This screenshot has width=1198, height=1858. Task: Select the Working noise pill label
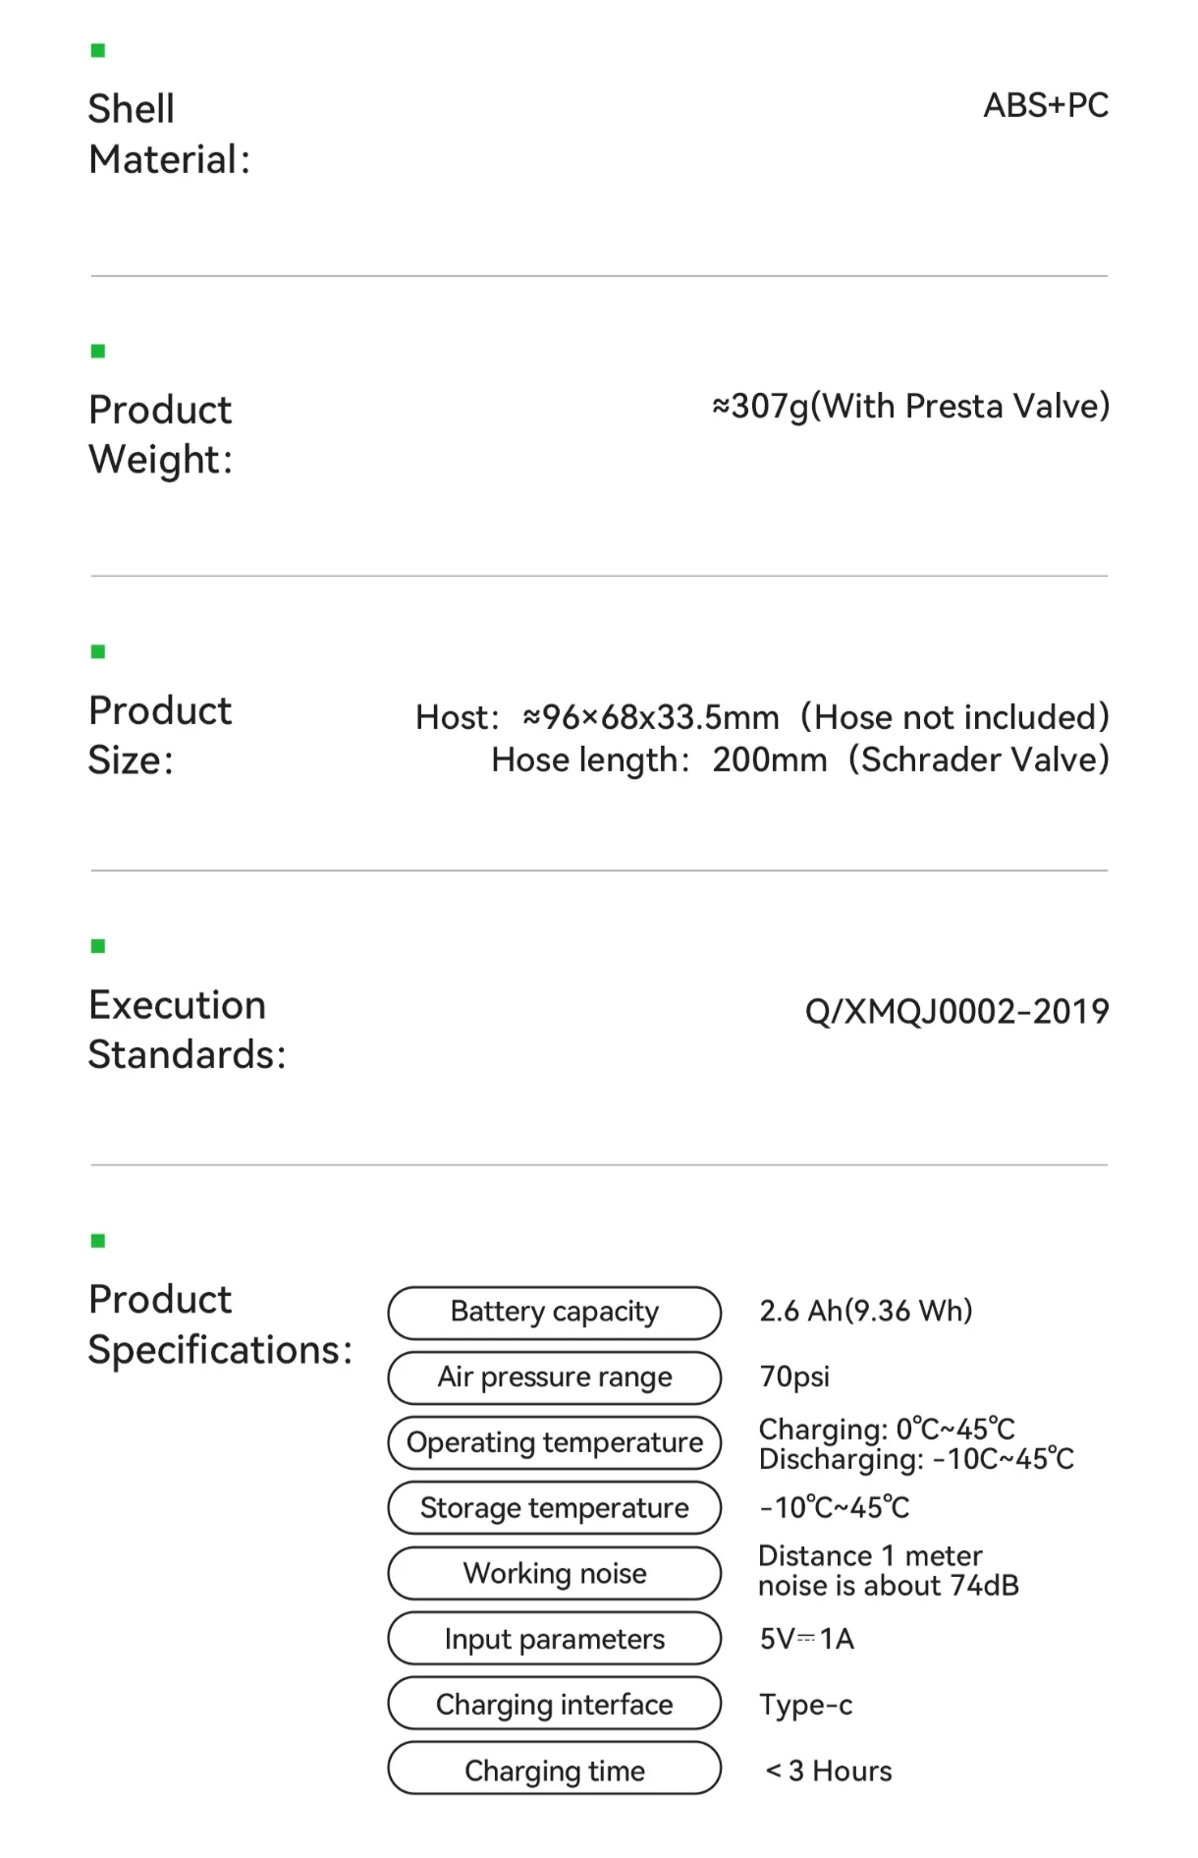click(x=555, y=1573)
